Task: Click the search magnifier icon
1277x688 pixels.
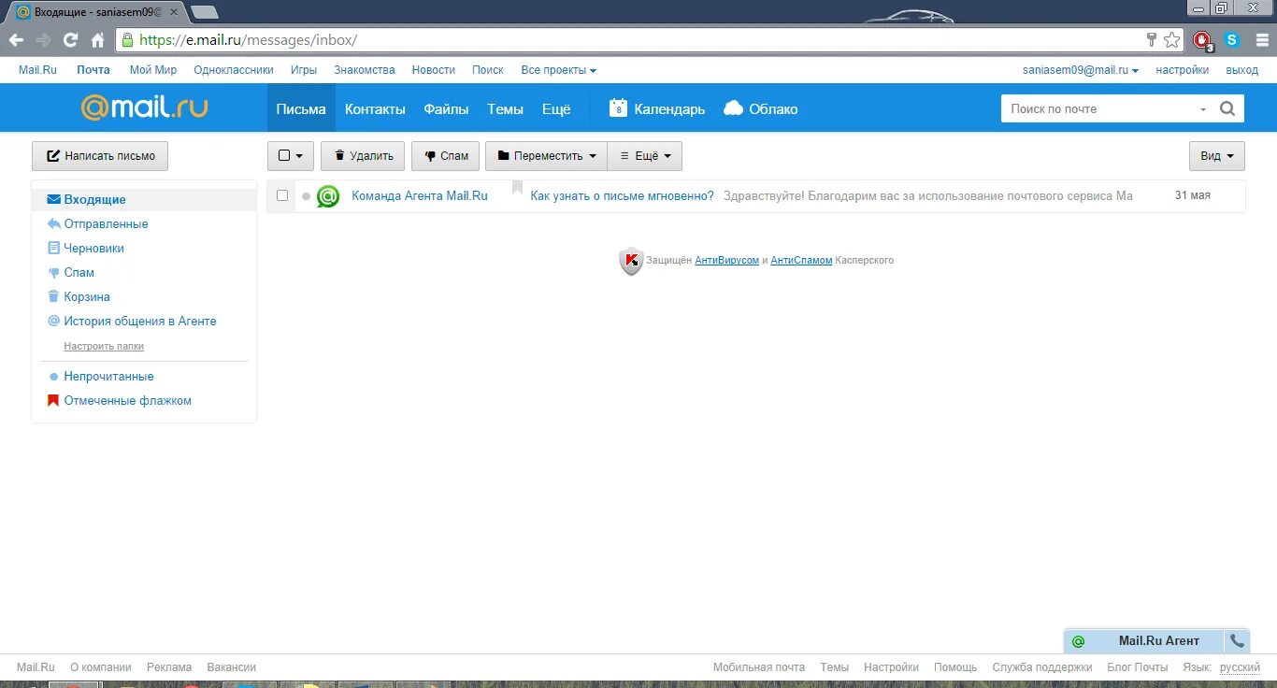Action: pos(1228,108)
